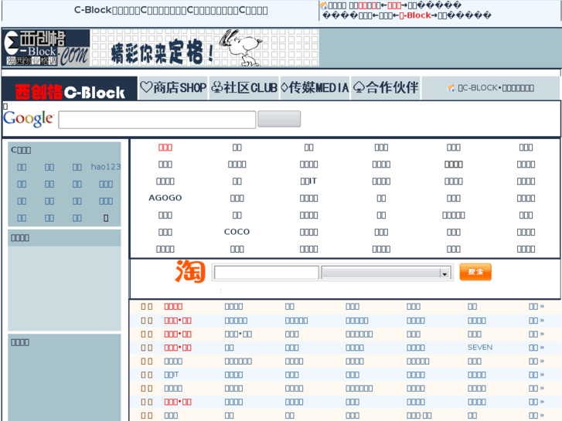Go to the 合作伙伴 partners tab

pos(386,88)
